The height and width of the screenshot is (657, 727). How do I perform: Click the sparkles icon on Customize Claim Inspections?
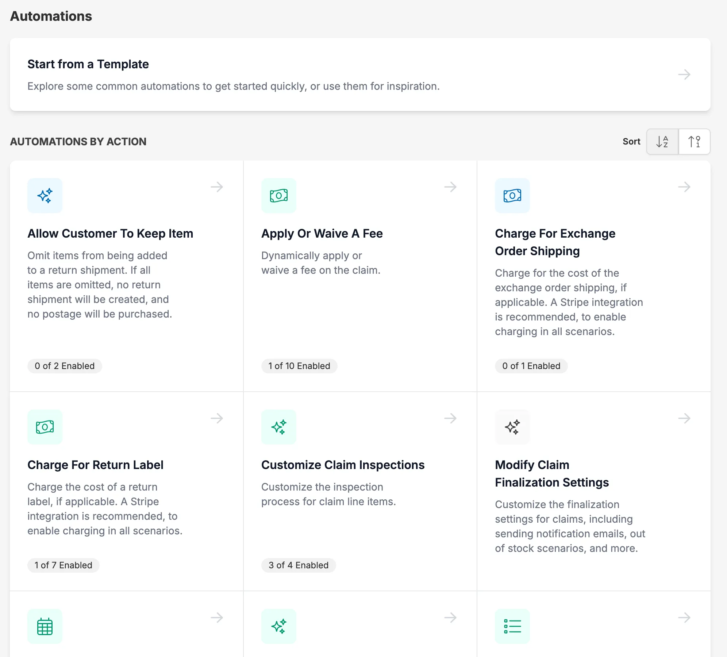click(278, 427)
